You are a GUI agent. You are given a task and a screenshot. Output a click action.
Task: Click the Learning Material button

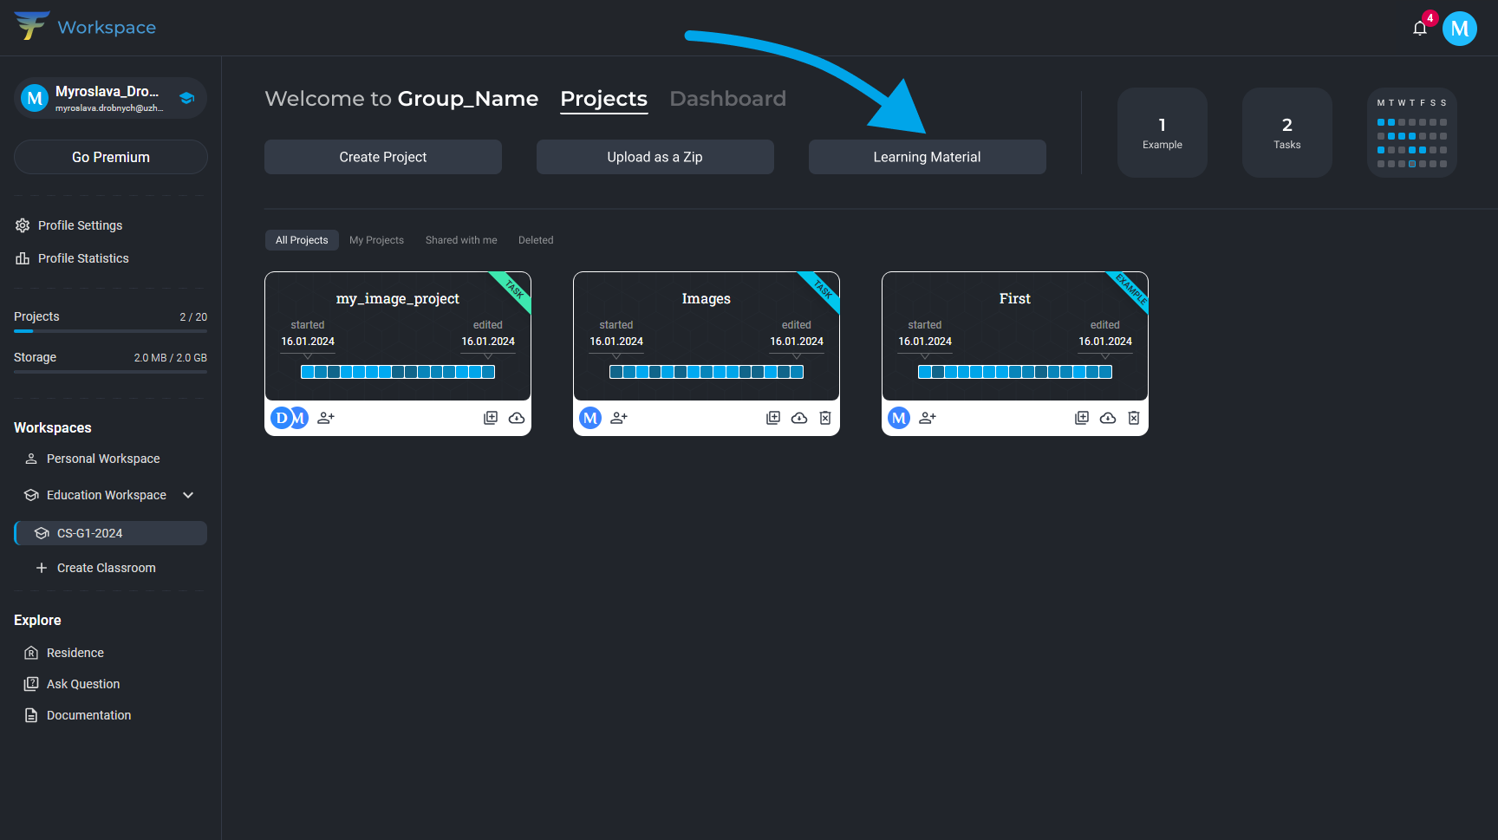tap(927, 157)
